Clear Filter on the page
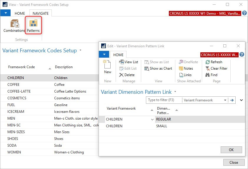 pos(216,68)
